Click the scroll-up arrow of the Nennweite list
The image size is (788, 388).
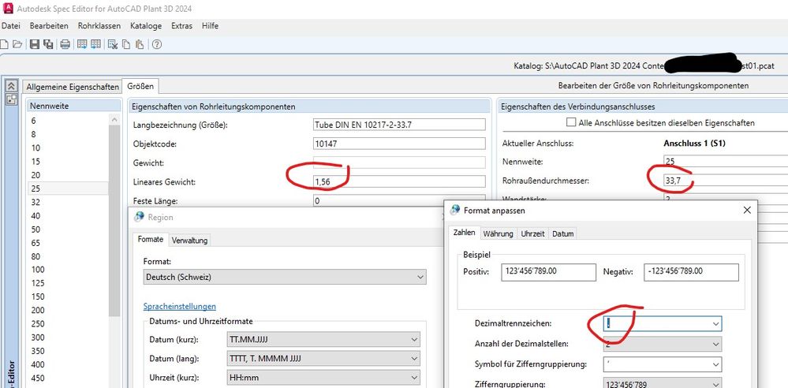pos(114,120)
